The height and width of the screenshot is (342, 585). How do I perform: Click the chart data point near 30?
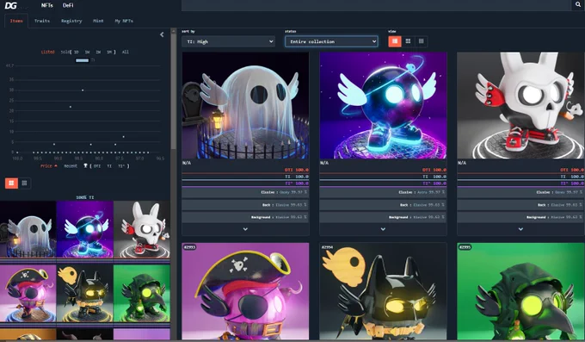83,90
